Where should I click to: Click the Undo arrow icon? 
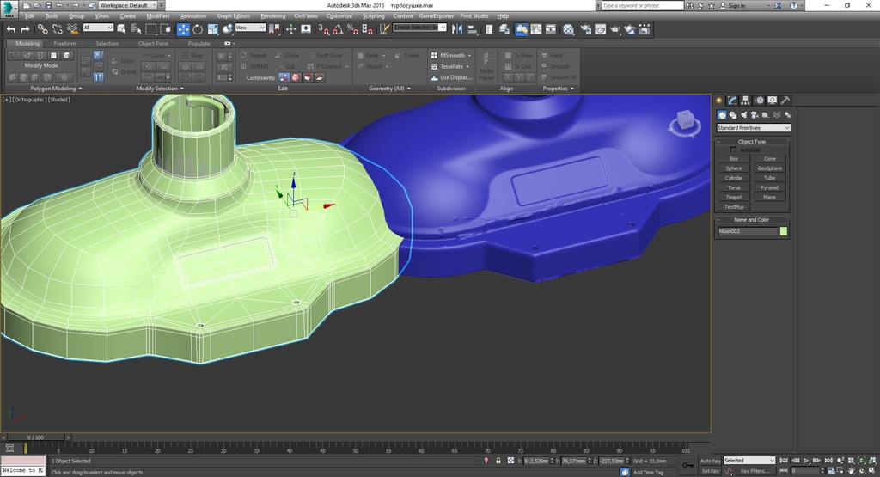10,29
